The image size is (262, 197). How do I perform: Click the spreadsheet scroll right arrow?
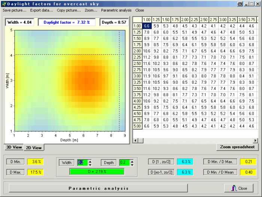(255, 141)
